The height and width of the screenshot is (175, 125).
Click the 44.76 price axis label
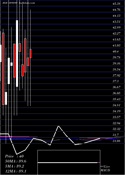(116, 10)
